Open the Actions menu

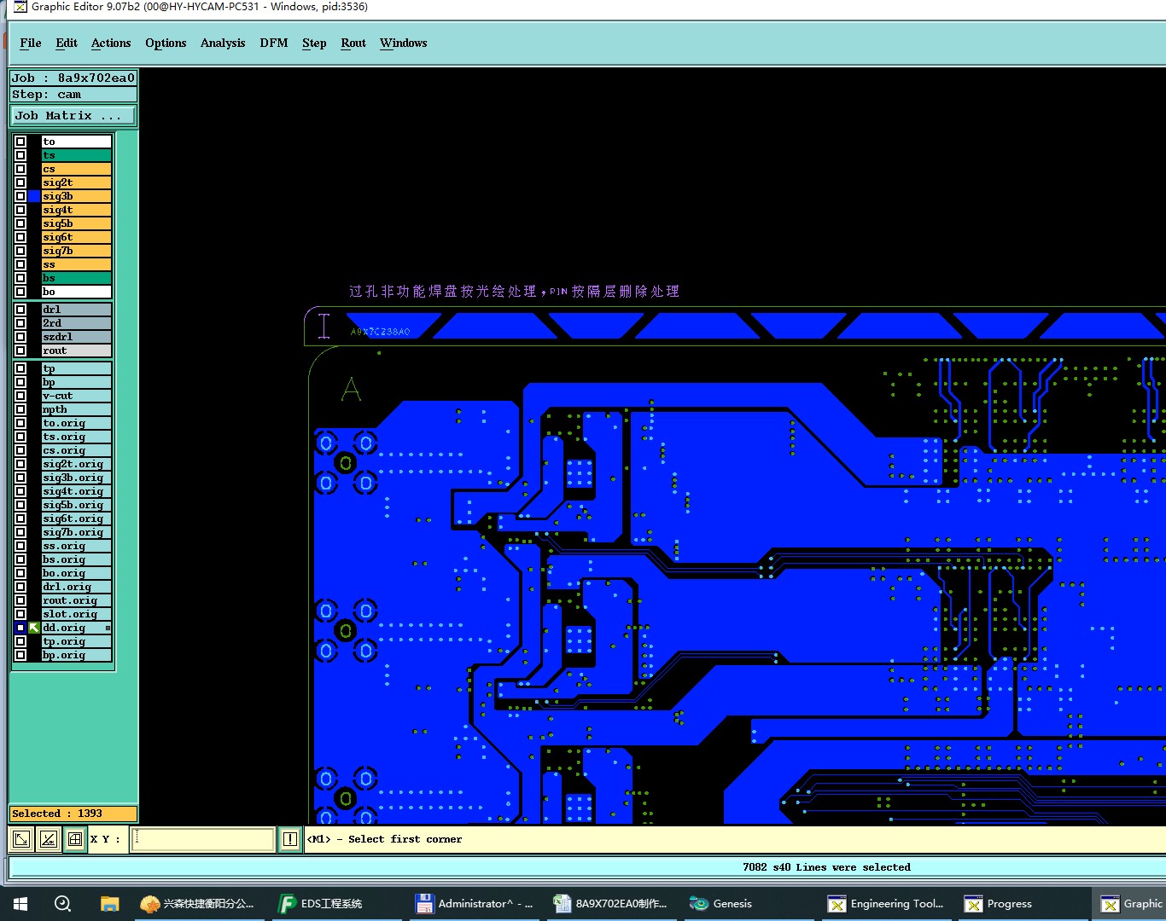(111, 43)
